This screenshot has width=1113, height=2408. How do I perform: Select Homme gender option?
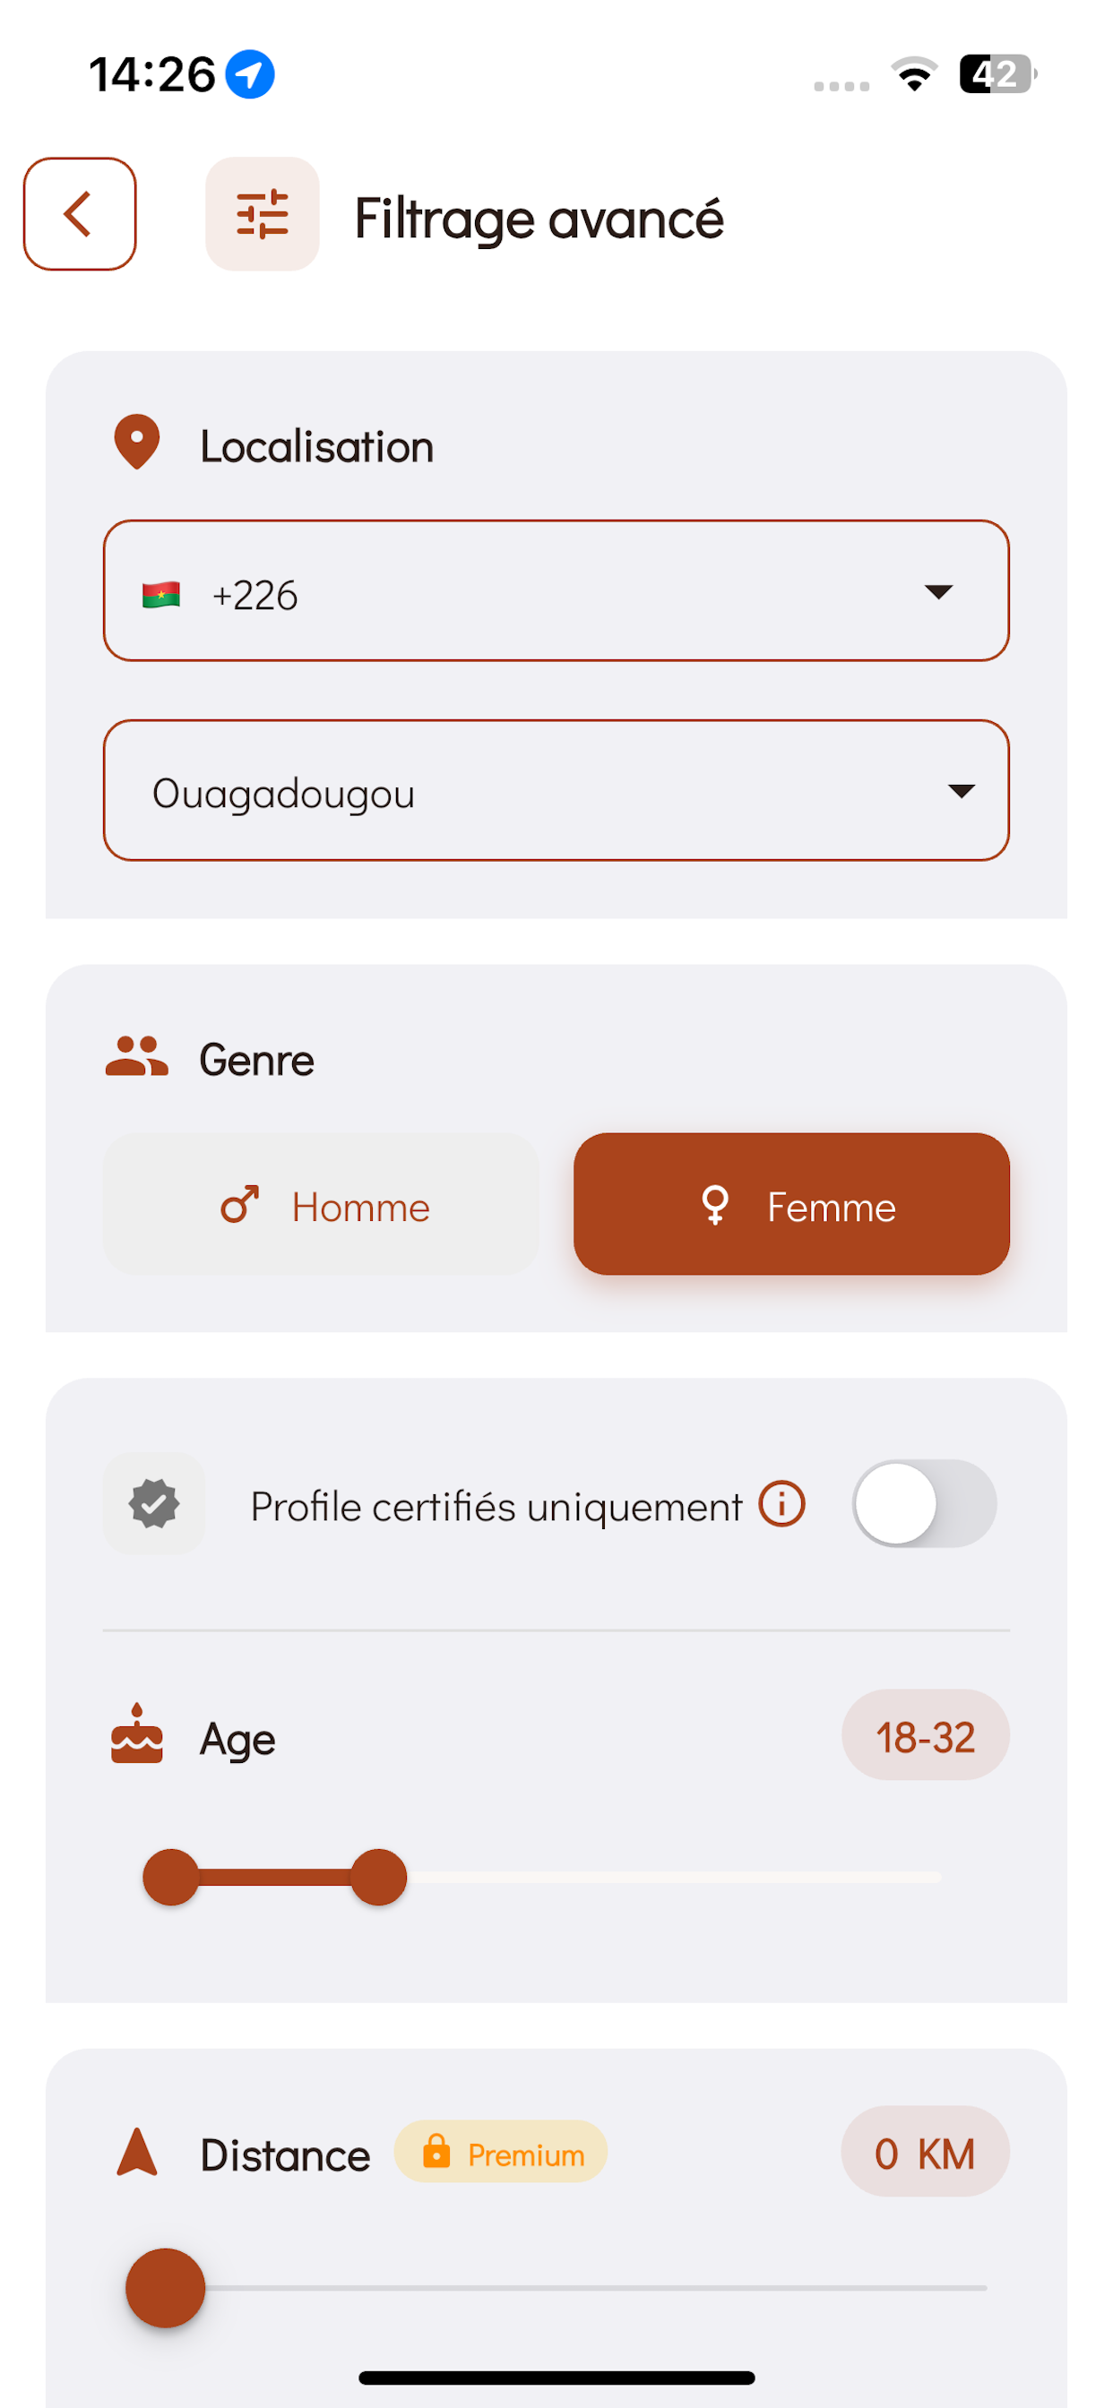321,1205
